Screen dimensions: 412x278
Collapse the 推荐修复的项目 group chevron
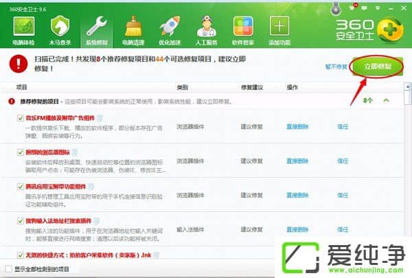point(386,101)
